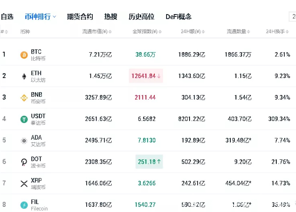Viewport: 296px width, 212px height.
Task: Open the 币种排行 tab
Action: [38, 16]
